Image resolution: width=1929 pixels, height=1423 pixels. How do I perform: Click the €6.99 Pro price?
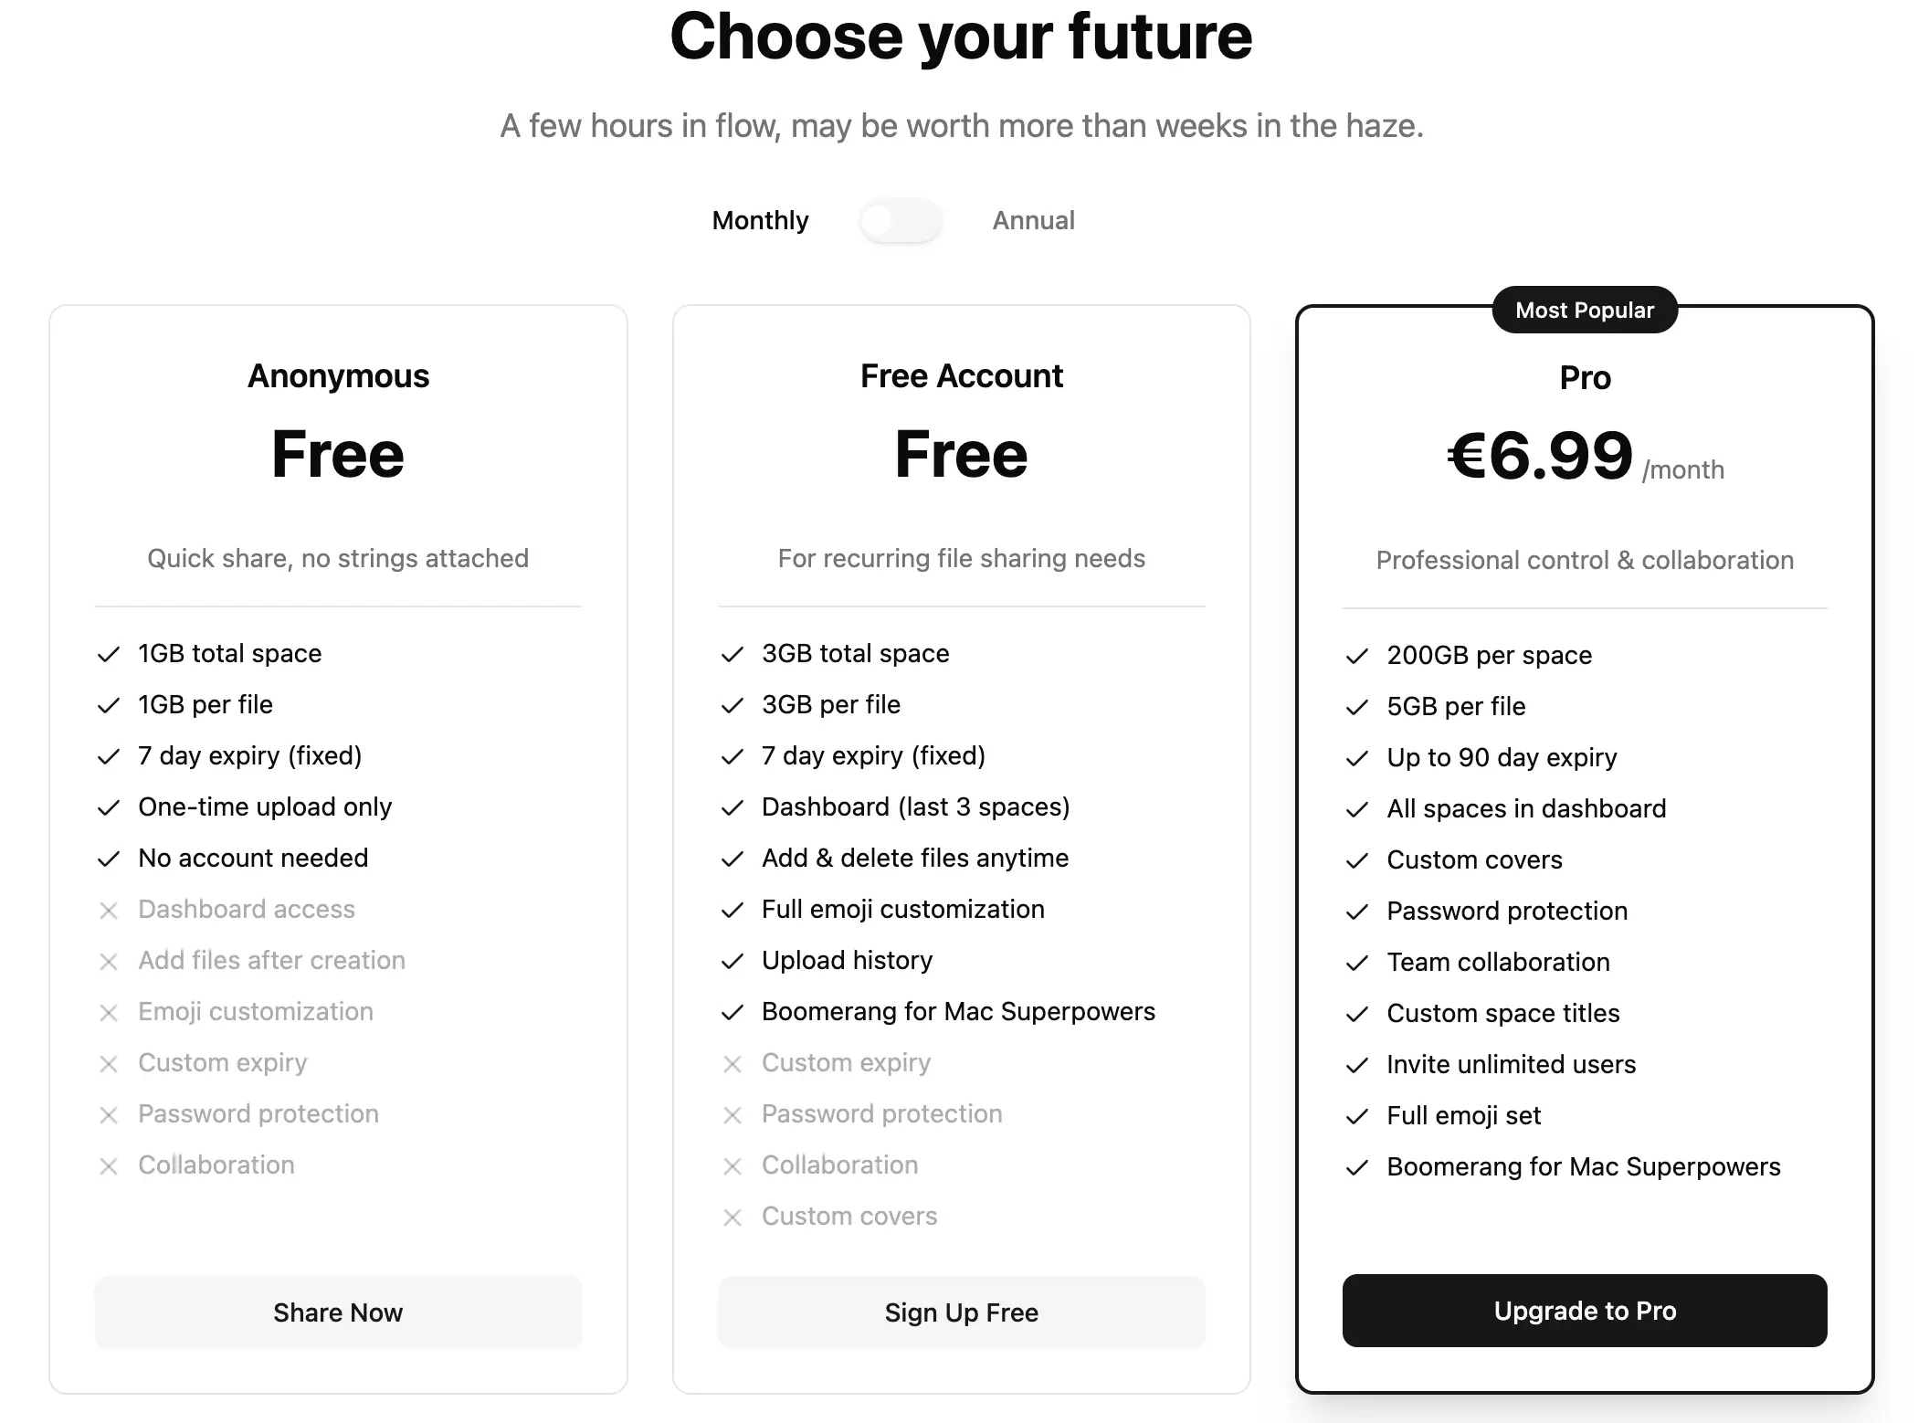click(1541, 456)
